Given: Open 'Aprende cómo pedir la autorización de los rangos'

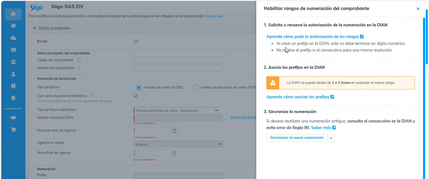Looking at the screenshot, I should tap(312, 37).
